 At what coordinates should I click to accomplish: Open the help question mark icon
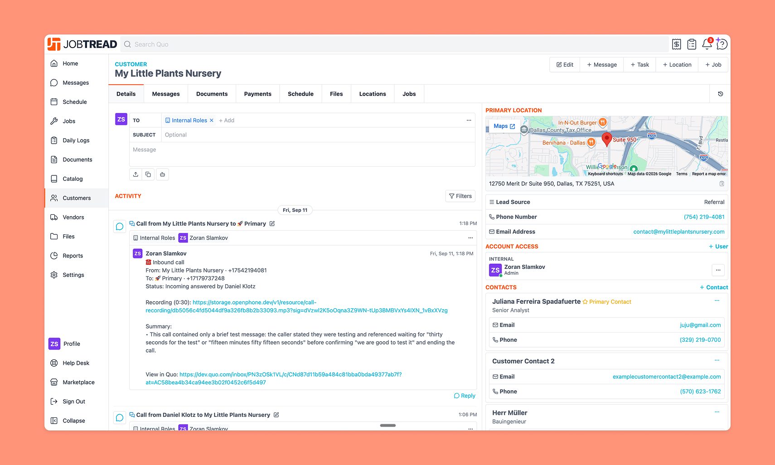pos(722,44)
